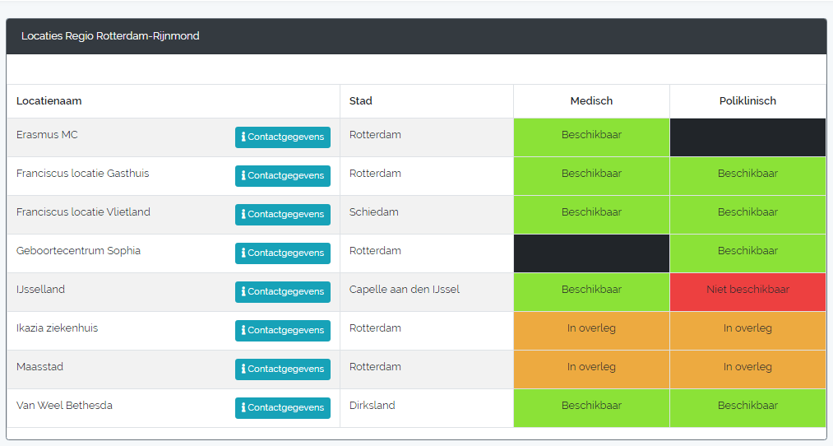Screen dimensions: 833x446
Task: Open Contactgegevens for Van Weel Bethesda
Action: pos(283,408)
